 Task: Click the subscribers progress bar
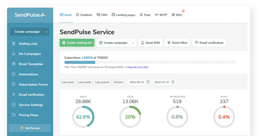pos(150,62)
